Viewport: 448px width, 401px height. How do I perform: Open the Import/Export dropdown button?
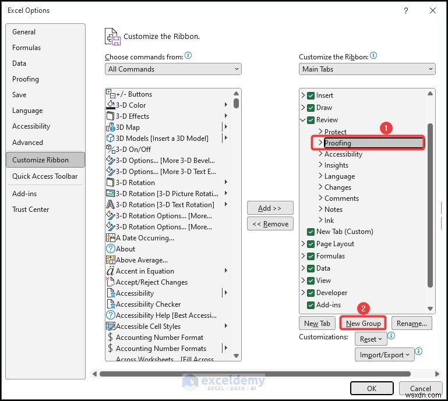[384, 355]
